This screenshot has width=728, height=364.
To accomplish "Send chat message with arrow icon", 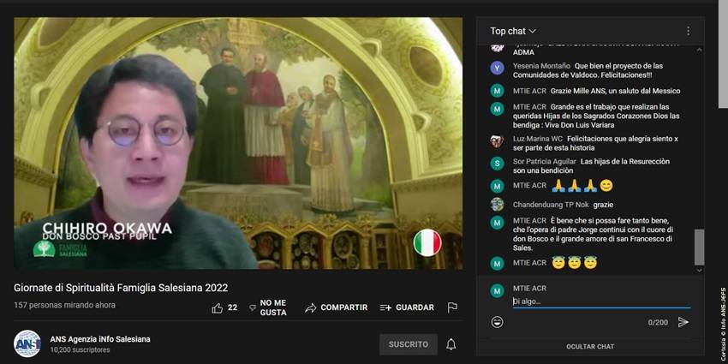I will point(683,322).
